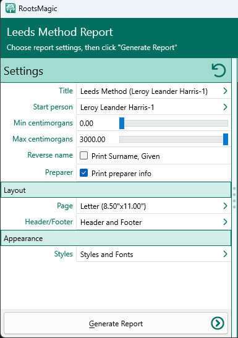Click the Generate Report button
The height and width of the screenshot is (338, 238).
(x=116, y=323)
